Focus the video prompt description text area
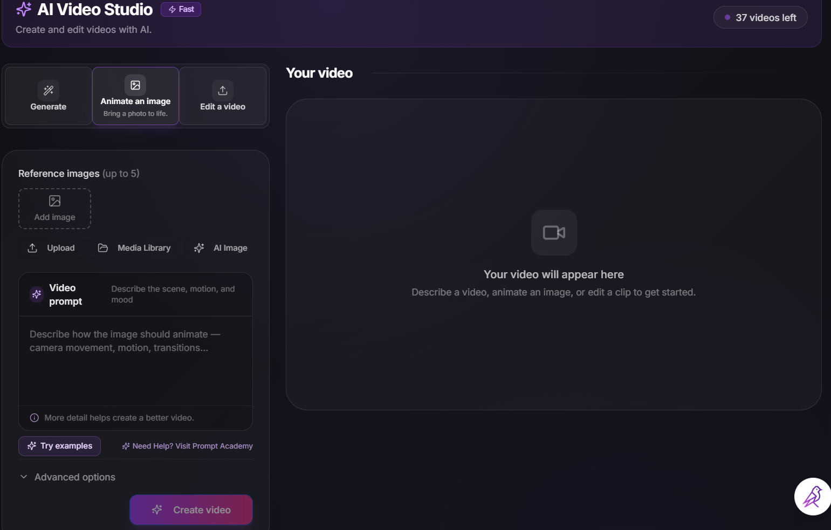Image resolution: width=831 pixels, height=530 pixels. pos(135,361)
